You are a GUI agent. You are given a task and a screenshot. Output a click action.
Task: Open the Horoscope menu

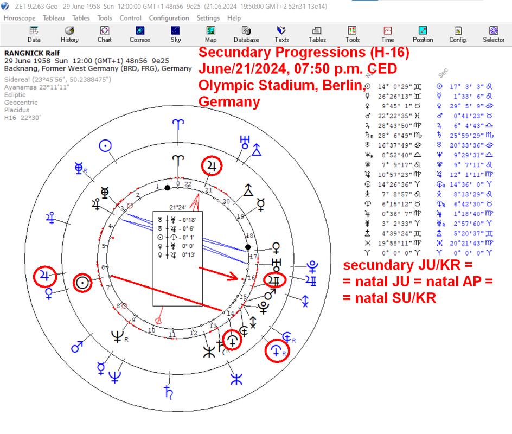tap(20, 18)
